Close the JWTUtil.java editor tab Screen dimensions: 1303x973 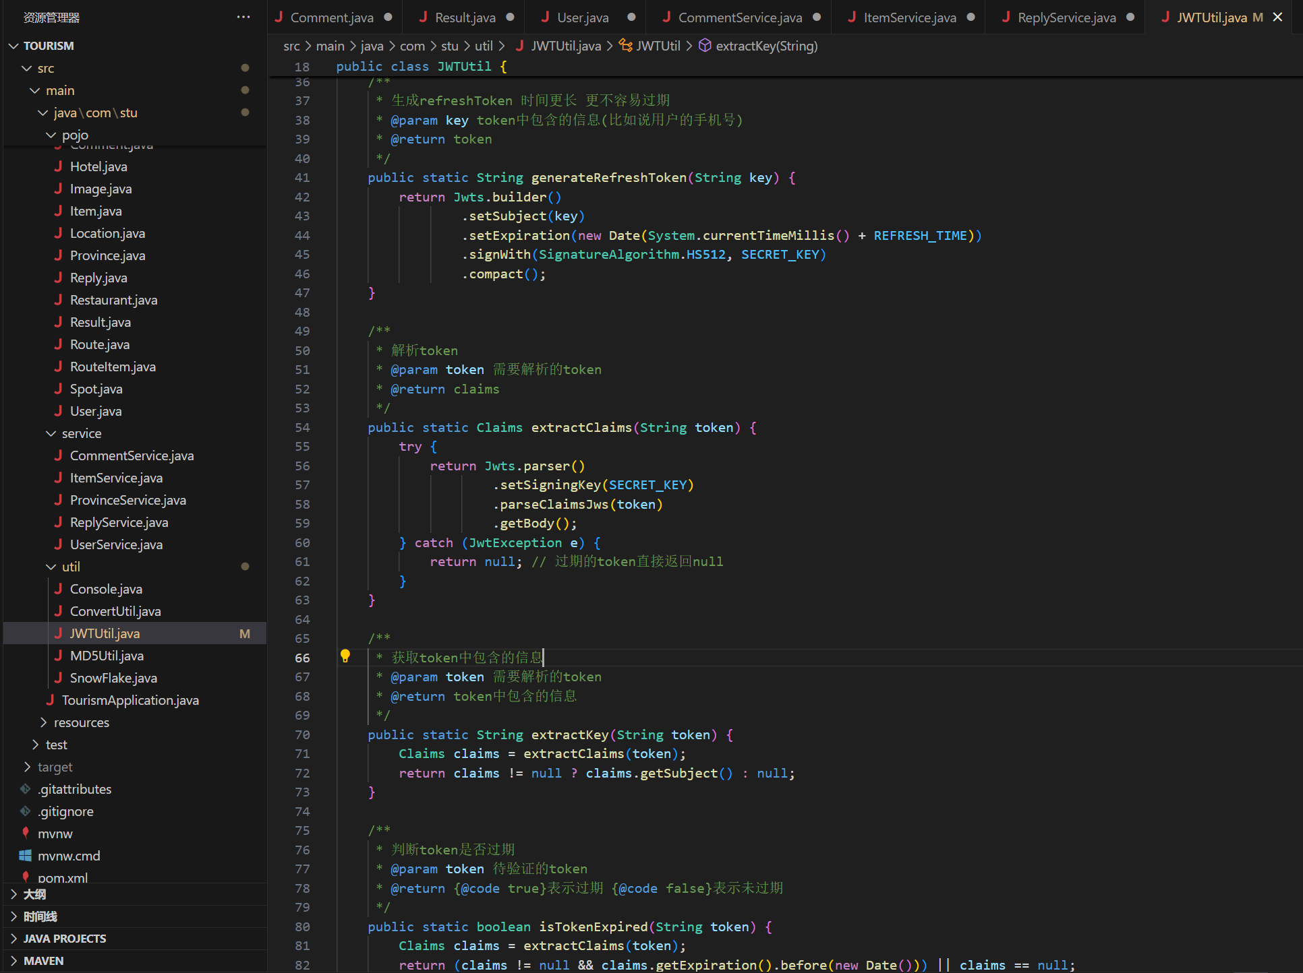[1277, 18]
